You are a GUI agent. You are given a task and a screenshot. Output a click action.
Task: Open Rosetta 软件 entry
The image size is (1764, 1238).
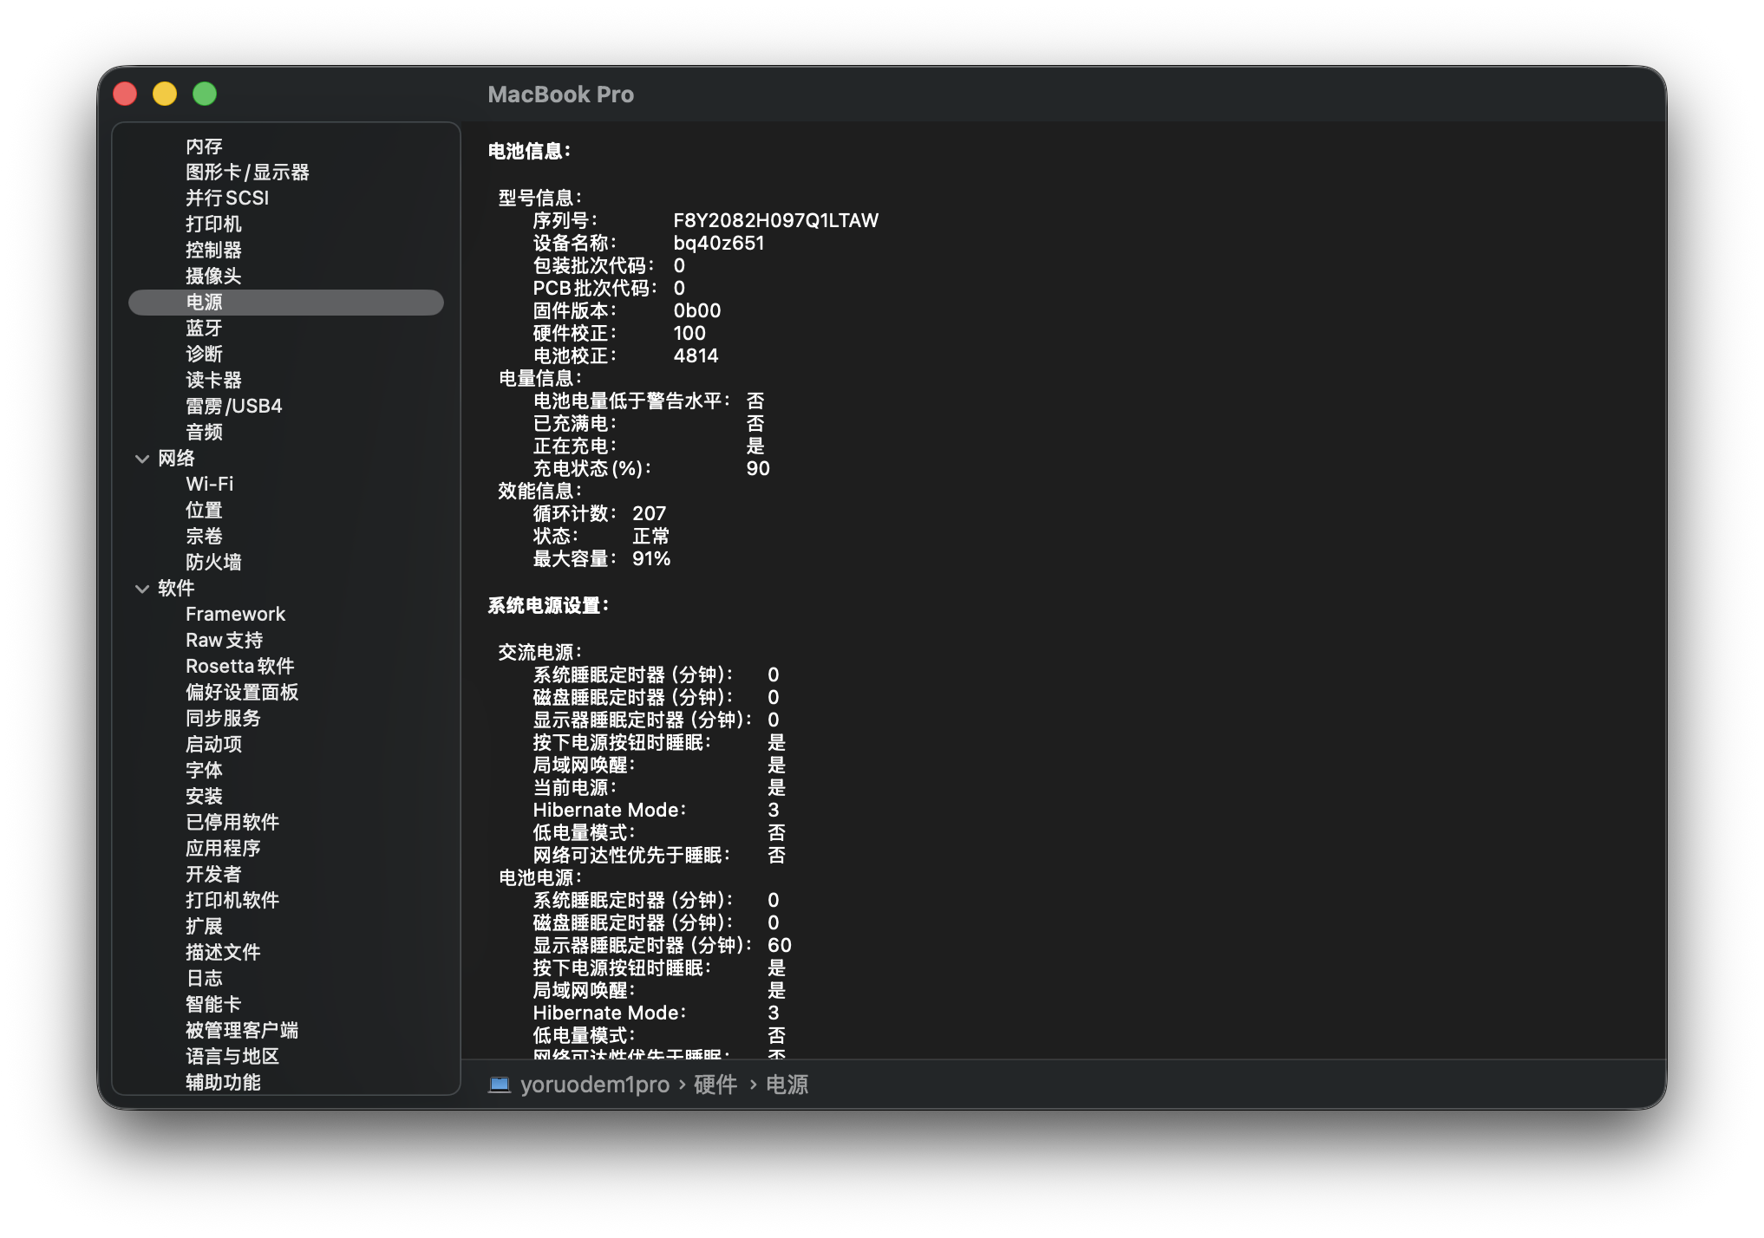pyautogui.click(x=239, y=667)
